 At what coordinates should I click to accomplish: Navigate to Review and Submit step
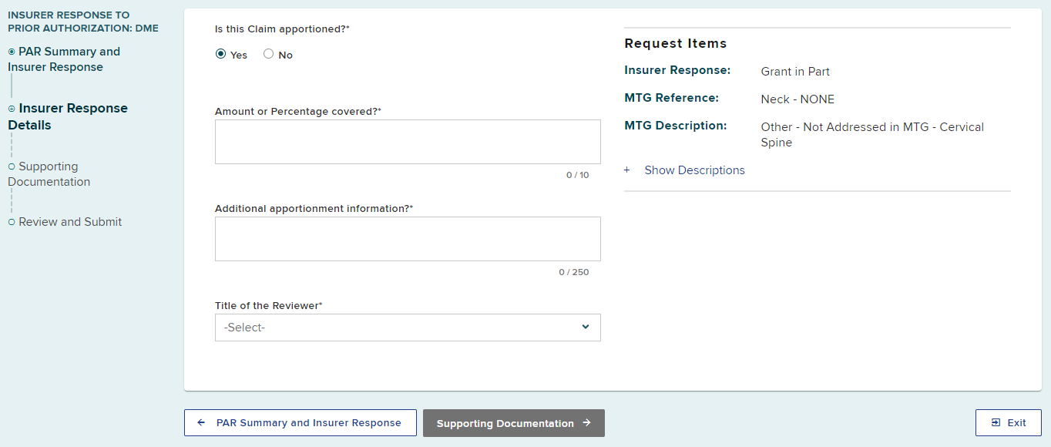click(71, 221)
